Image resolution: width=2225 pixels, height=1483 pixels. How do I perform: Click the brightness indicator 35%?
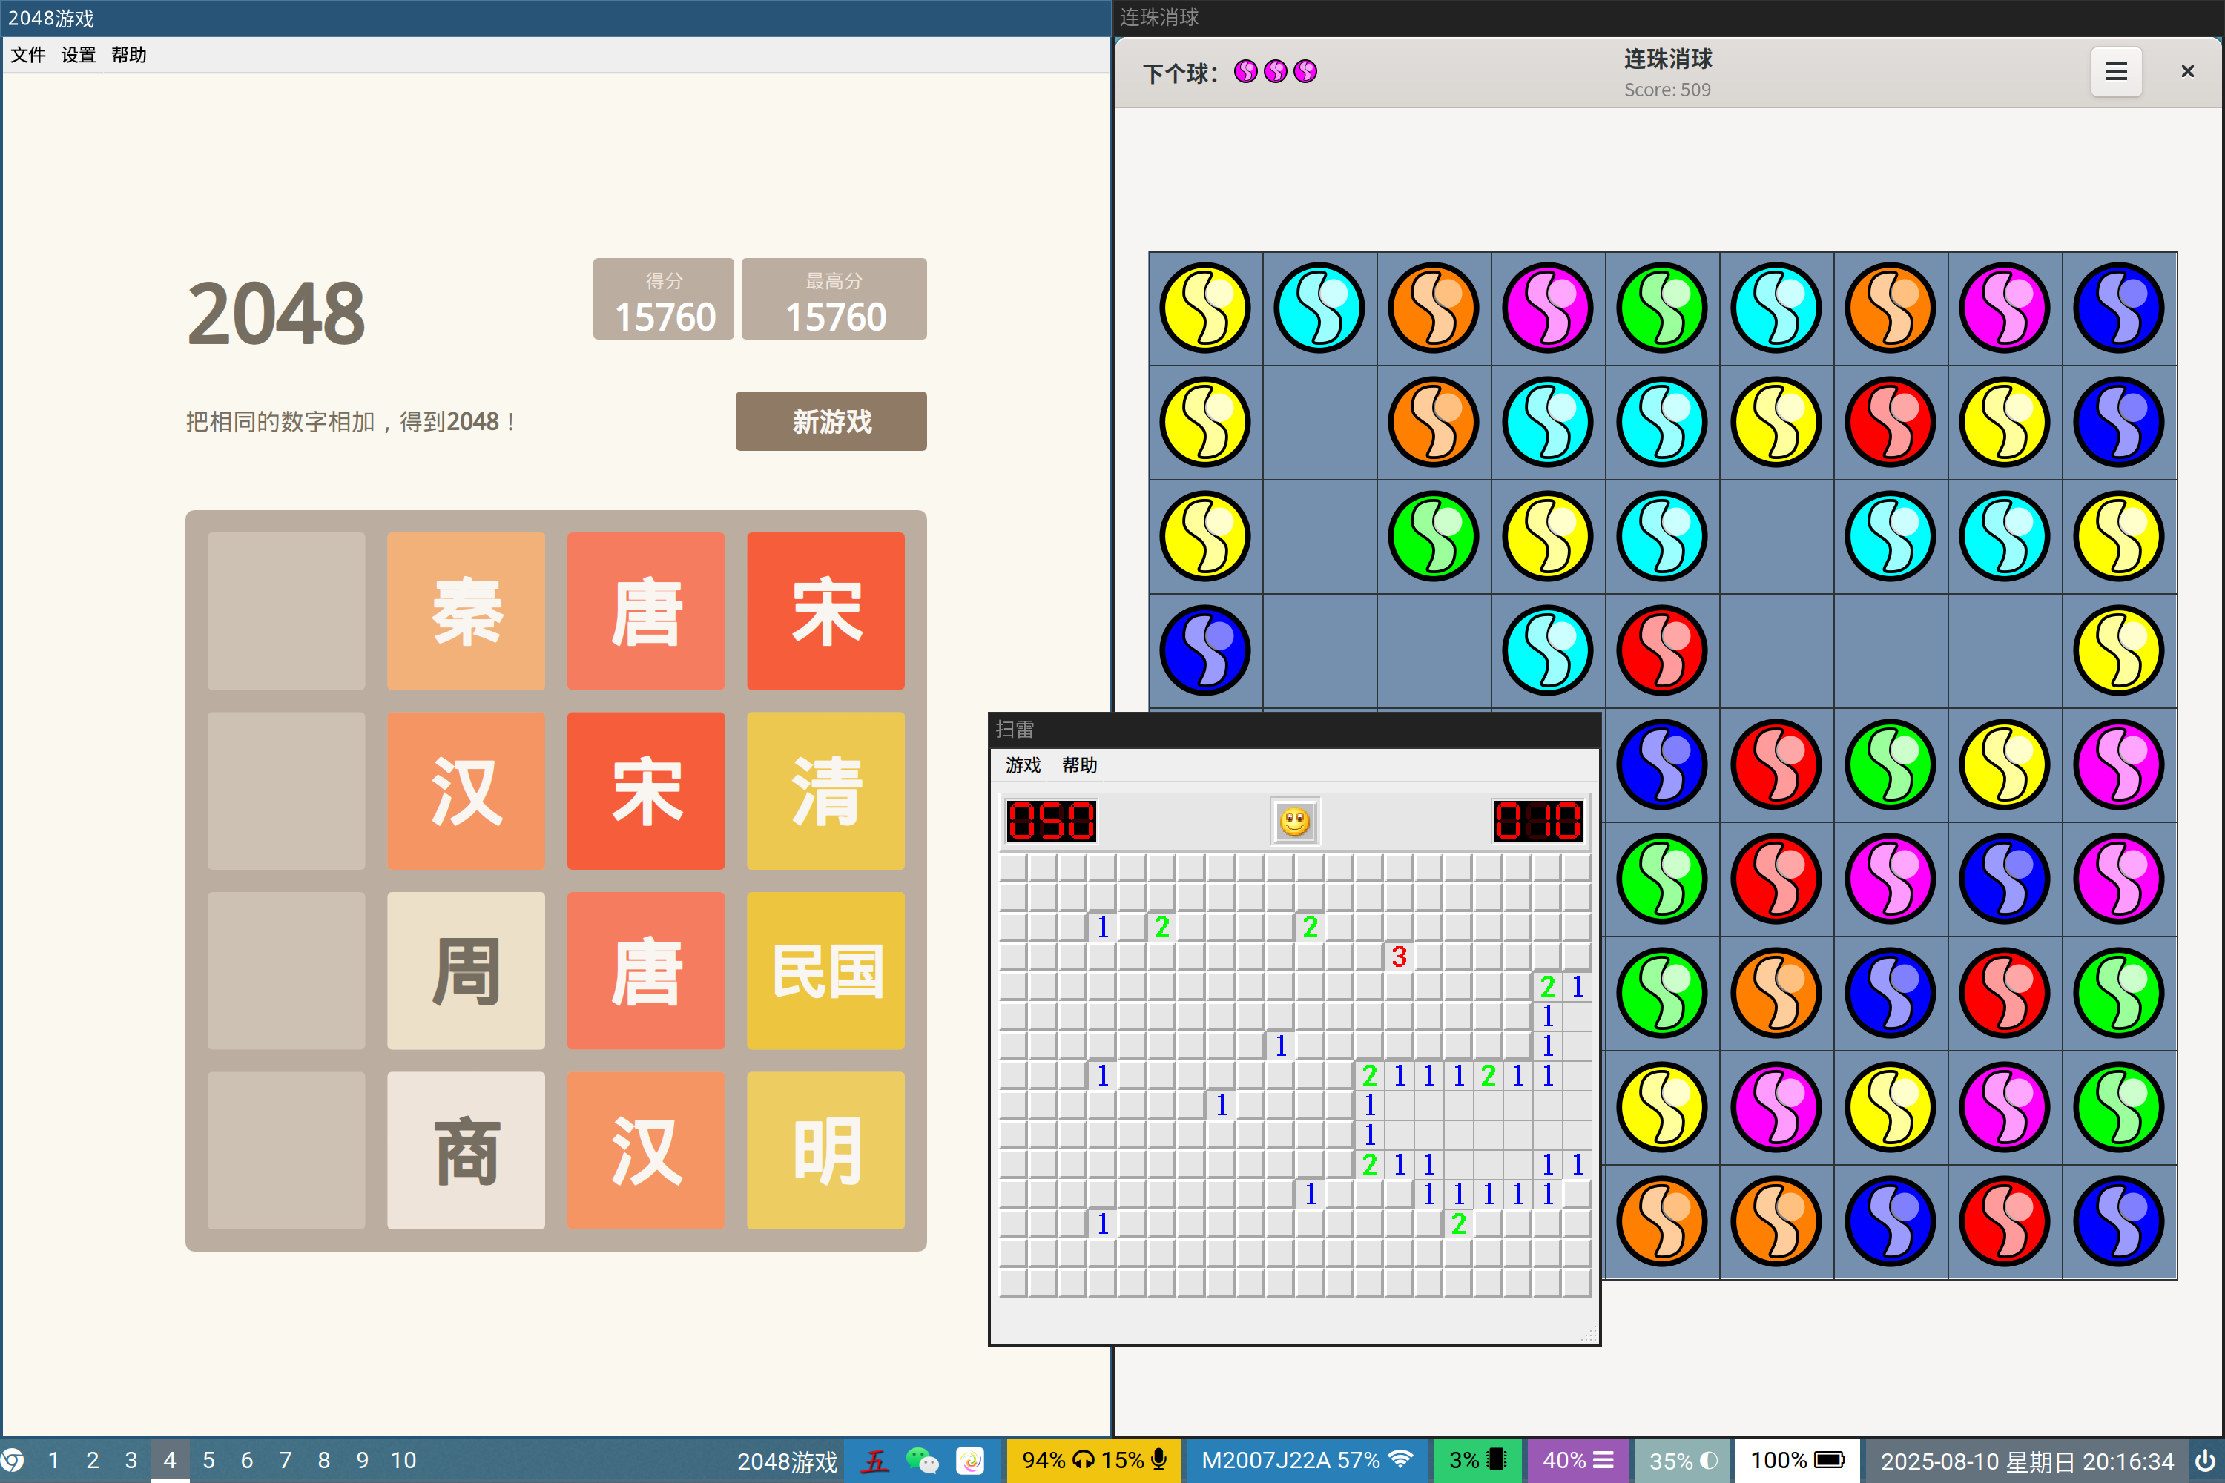coord(1683,1460)
